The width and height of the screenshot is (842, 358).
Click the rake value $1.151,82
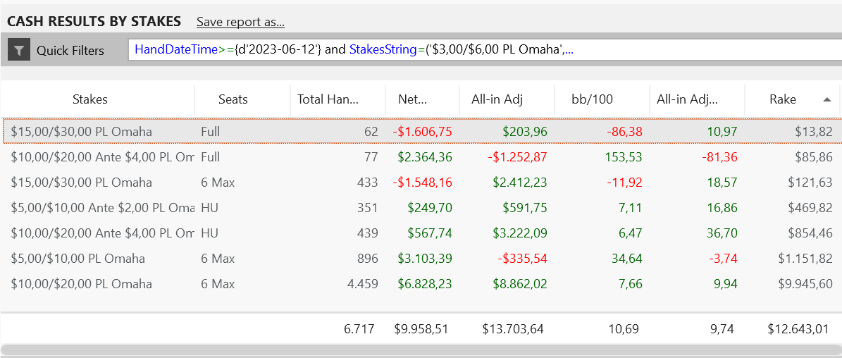point(806,259)
